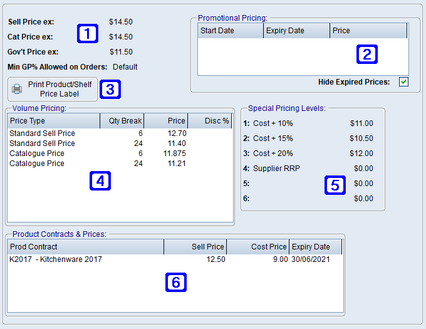This screenshot has height=329, width=426.
Task: Click the Cat Price ex label
Action: coord(30,37)
